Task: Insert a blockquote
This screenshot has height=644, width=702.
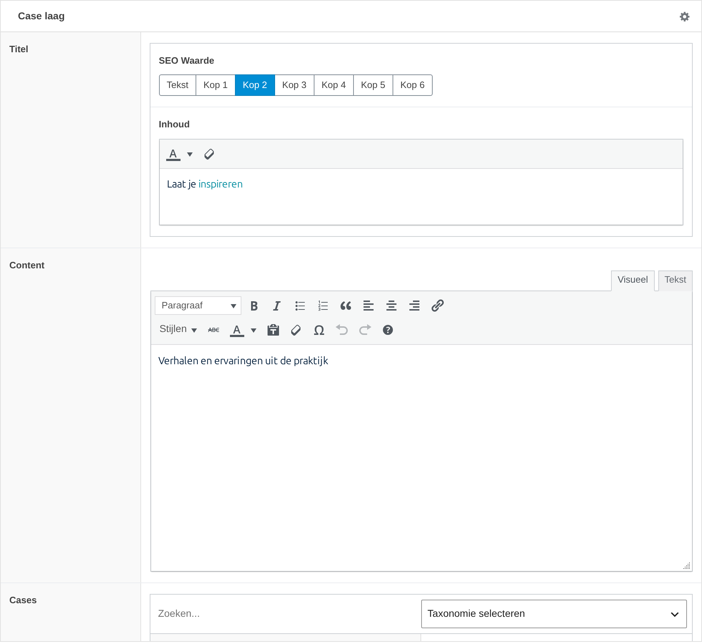Action: (346, 306)
